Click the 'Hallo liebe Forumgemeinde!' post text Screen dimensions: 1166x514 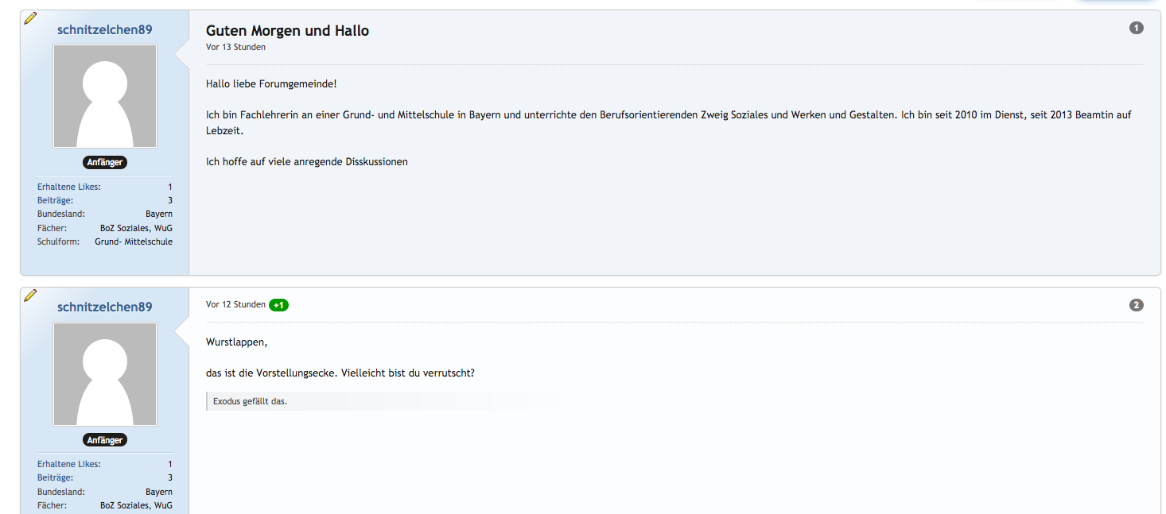coord(271,83)
